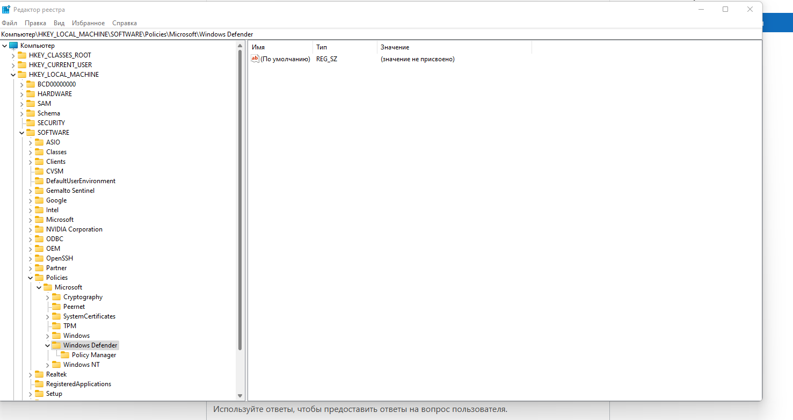Expand the Classes key
Image resolution: width=793 pixels, height=420 pixels.
tap(31, 152)
